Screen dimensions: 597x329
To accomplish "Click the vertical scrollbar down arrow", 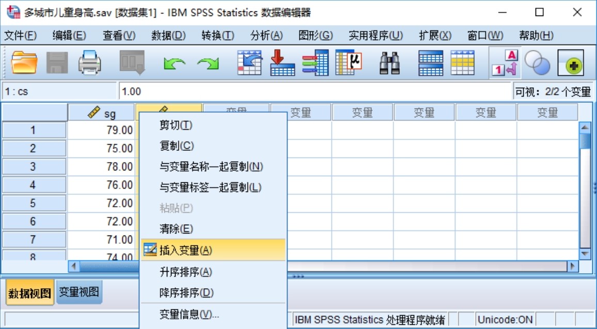I will click(x=585, y=253).
